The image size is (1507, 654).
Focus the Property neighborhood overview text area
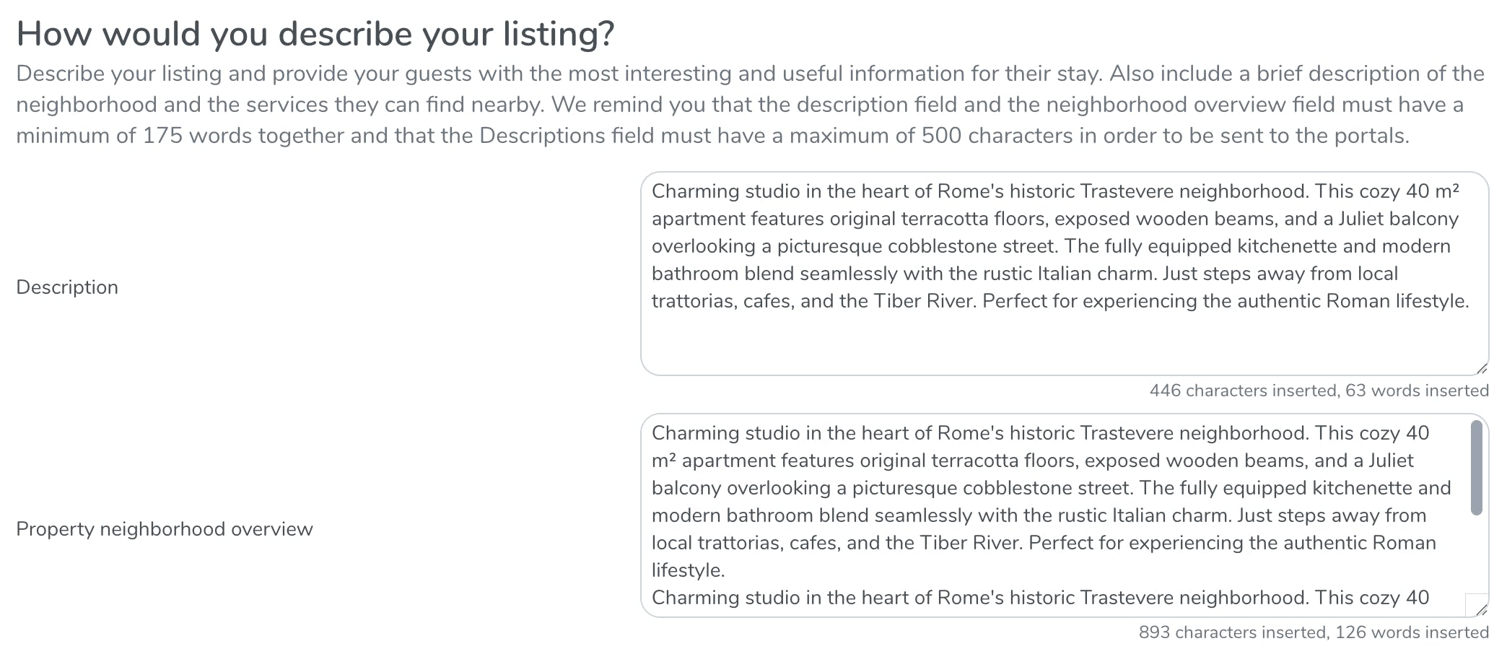[x=1054, y=515]
